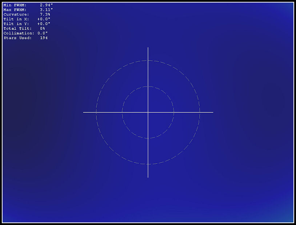This screenshot has height=225, width=296.
Task: Select the Min FWHM value 2.94"
Action: coord(46,5)
